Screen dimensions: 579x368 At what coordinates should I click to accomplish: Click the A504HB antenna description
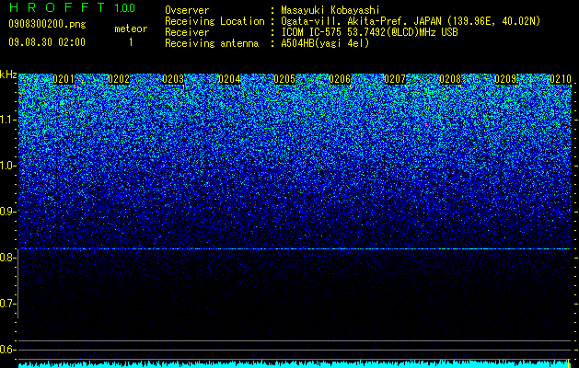pos(325,43)
